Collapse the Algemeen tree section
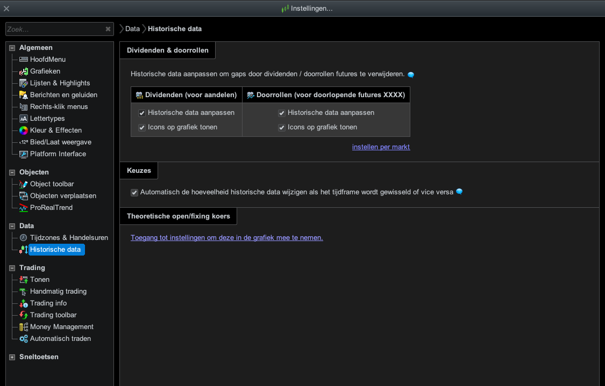This screenshot has width=605, height=386. click(12, 48)
